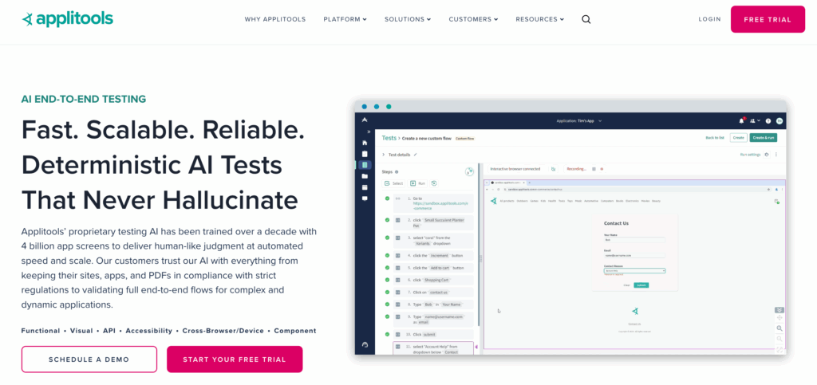This screenshot has width=817, height=385.
Task: Select step 8 Type Bob in Your Name
Action: tap(433, 304)
